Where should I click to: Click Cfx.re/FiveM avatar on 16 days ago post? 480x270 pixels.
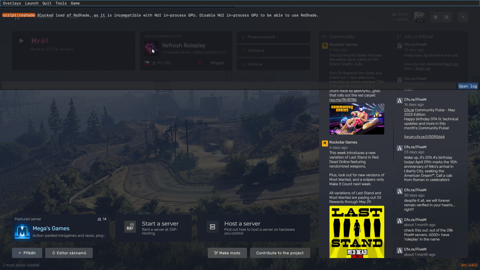coord(399,101)
